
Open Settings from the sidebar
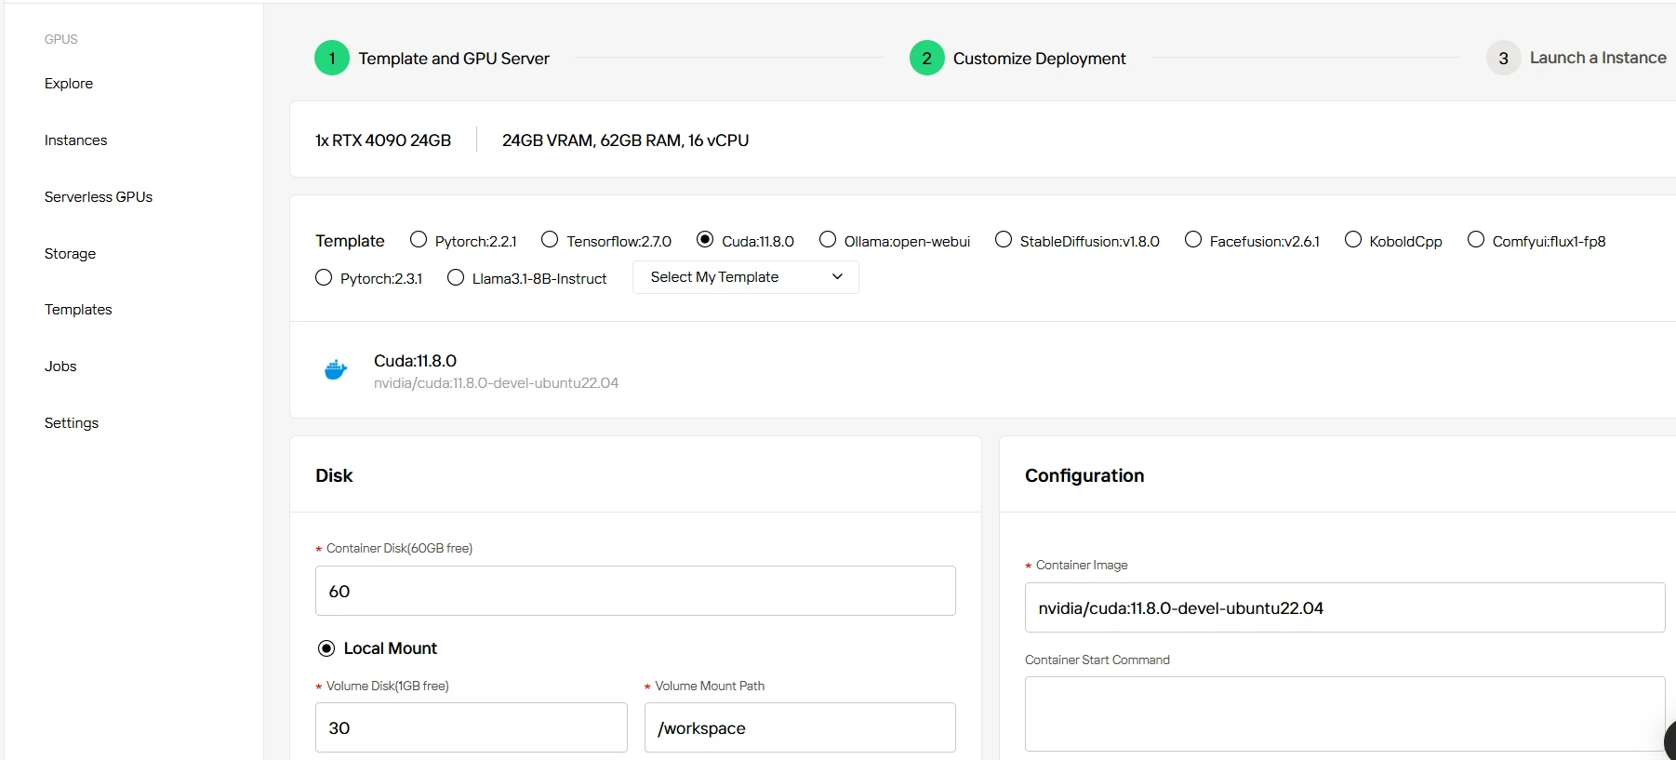[x=72, y=423]
